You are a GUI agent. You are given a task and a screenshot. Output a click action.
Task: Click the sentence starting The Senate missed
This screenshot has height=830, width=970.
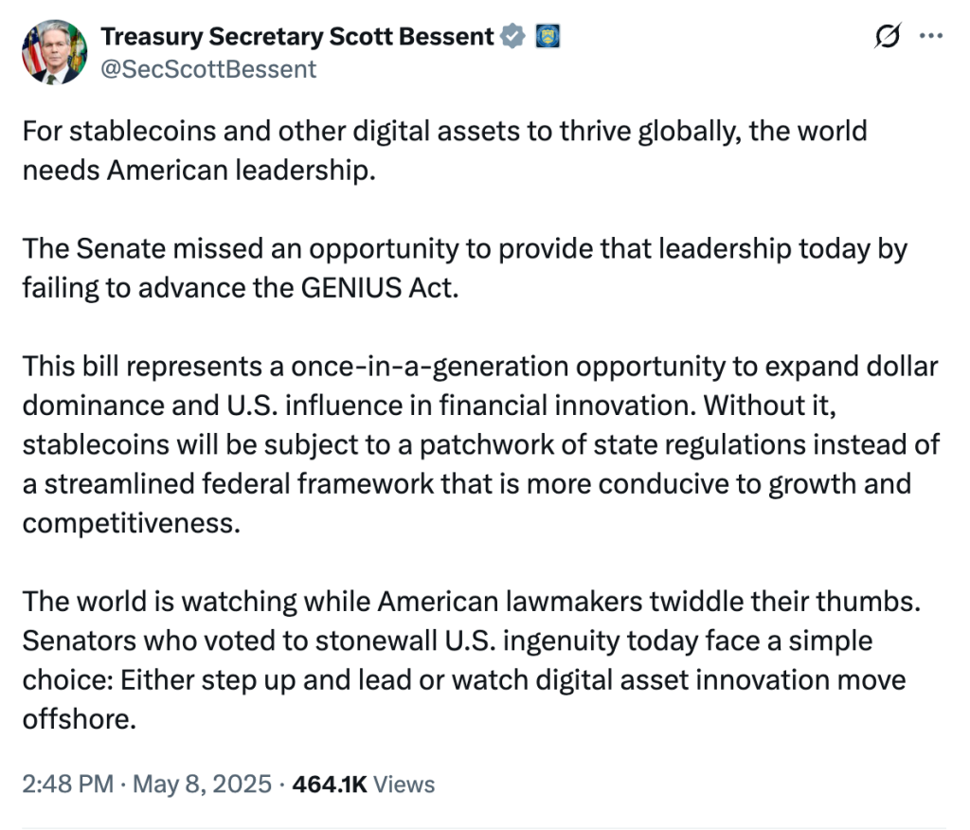point(464,248)
